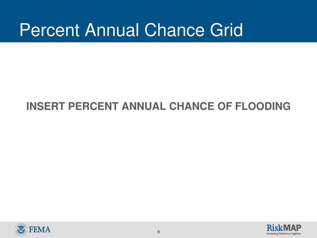
Task: Click the "Risk" part of RiskMAP logo
Action: point(275,228)
